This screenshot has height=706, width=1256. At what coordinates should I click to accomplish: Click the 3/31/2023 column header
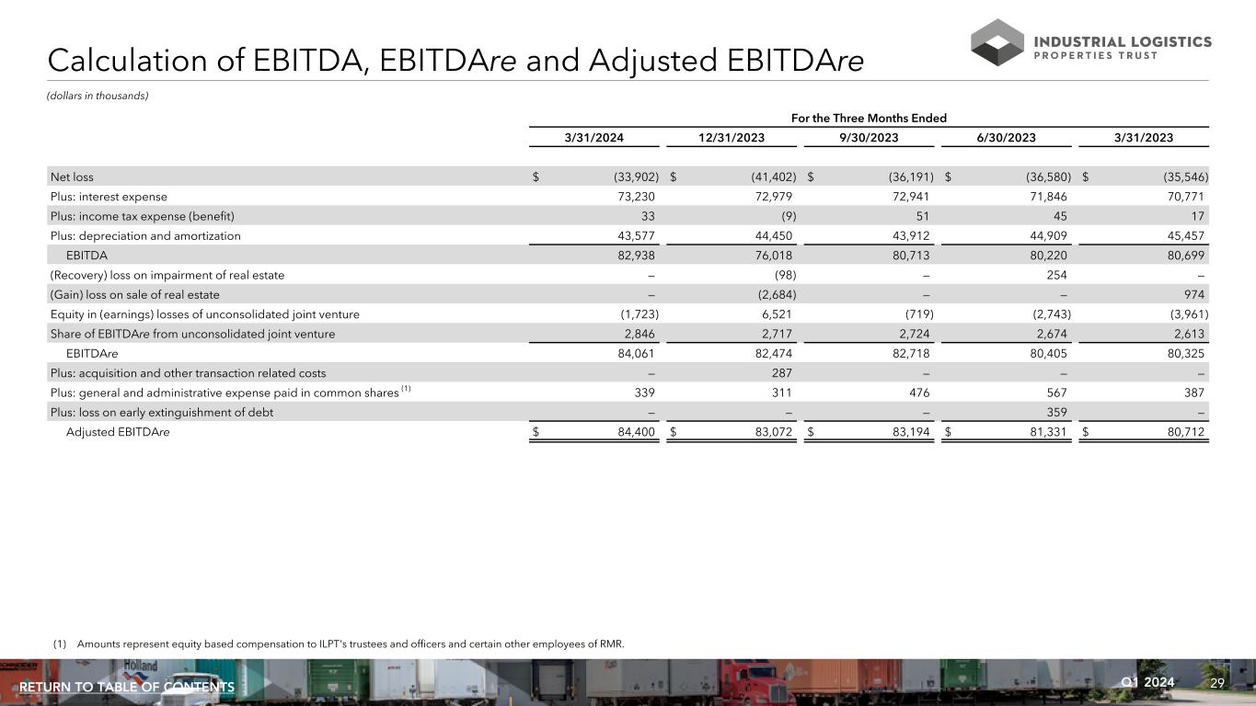(x=1142, y=138)
